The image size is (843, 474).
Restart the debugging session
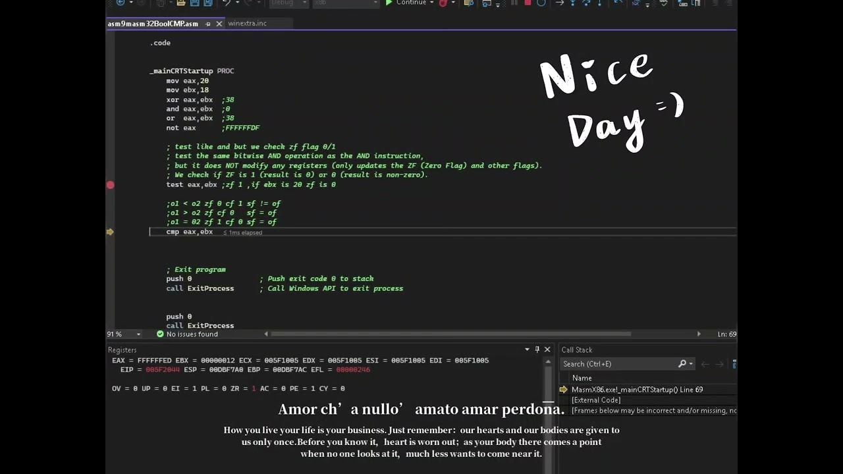coord(541,3)
